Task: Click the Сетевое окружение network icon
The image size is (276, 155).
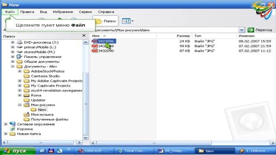Action: 13,124
